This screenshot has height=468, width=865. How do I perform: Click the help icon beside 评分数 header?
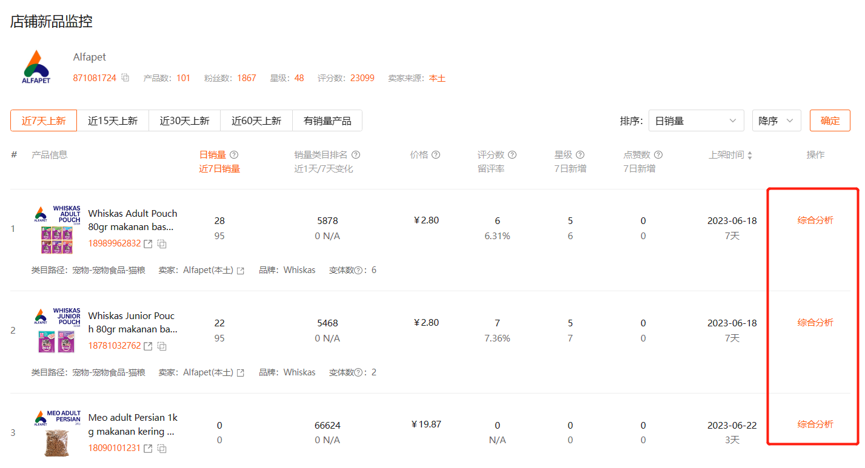[x=512, y=155]
